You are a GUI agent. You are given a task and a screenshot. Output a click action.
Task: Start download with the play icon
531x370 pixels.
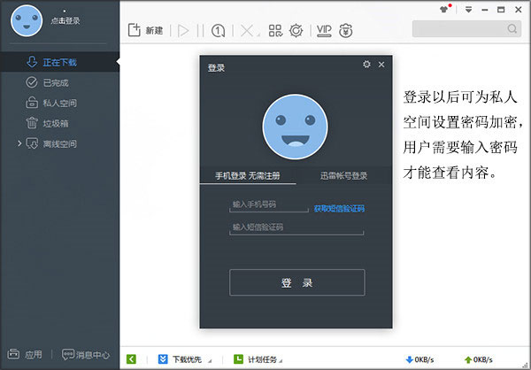183,31
